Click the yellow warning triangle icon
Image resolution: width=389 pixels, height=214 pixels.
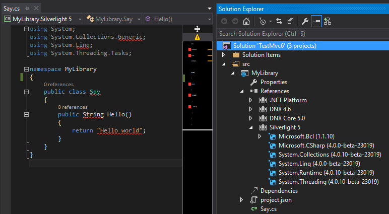[197, 37]
